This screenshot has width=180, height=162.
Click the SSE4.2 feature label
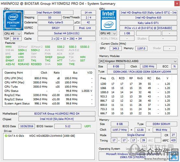[35, 50]
